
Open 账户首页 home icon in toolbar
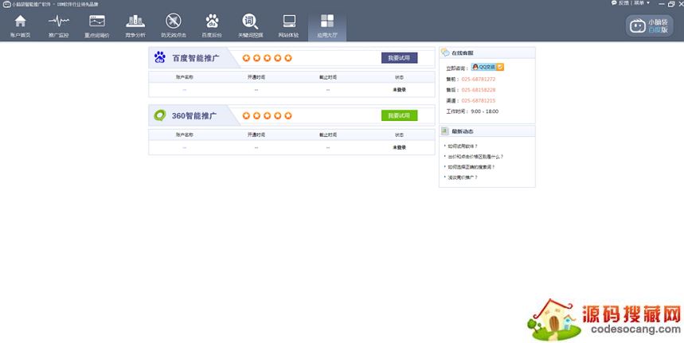20,25
